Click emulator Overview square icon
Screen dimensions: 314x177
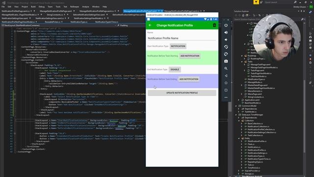pyautogui.click(x=226, y=90)
